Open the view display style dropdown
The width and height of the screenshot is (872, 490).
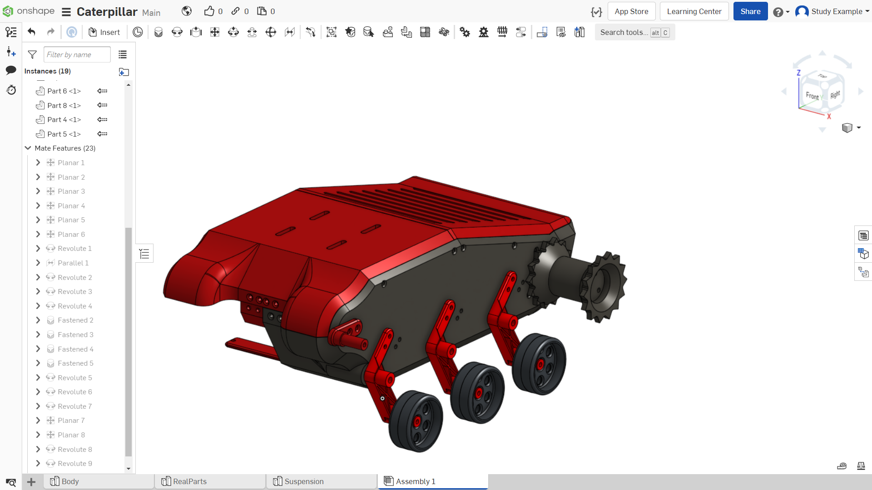pos(851,128)
